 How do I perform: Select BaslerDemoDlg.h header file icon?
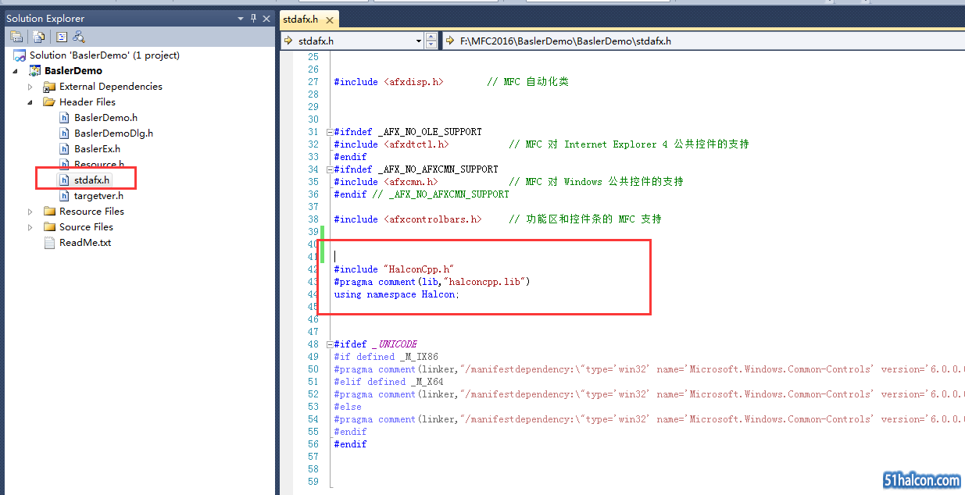(x=65, y=134)
